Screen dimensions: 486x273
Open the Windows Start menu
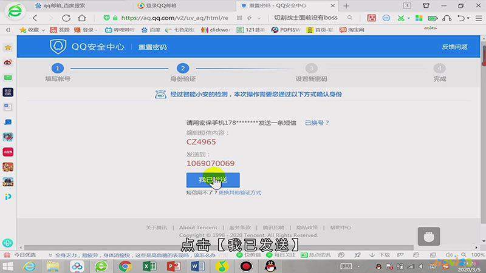point(8,266)
